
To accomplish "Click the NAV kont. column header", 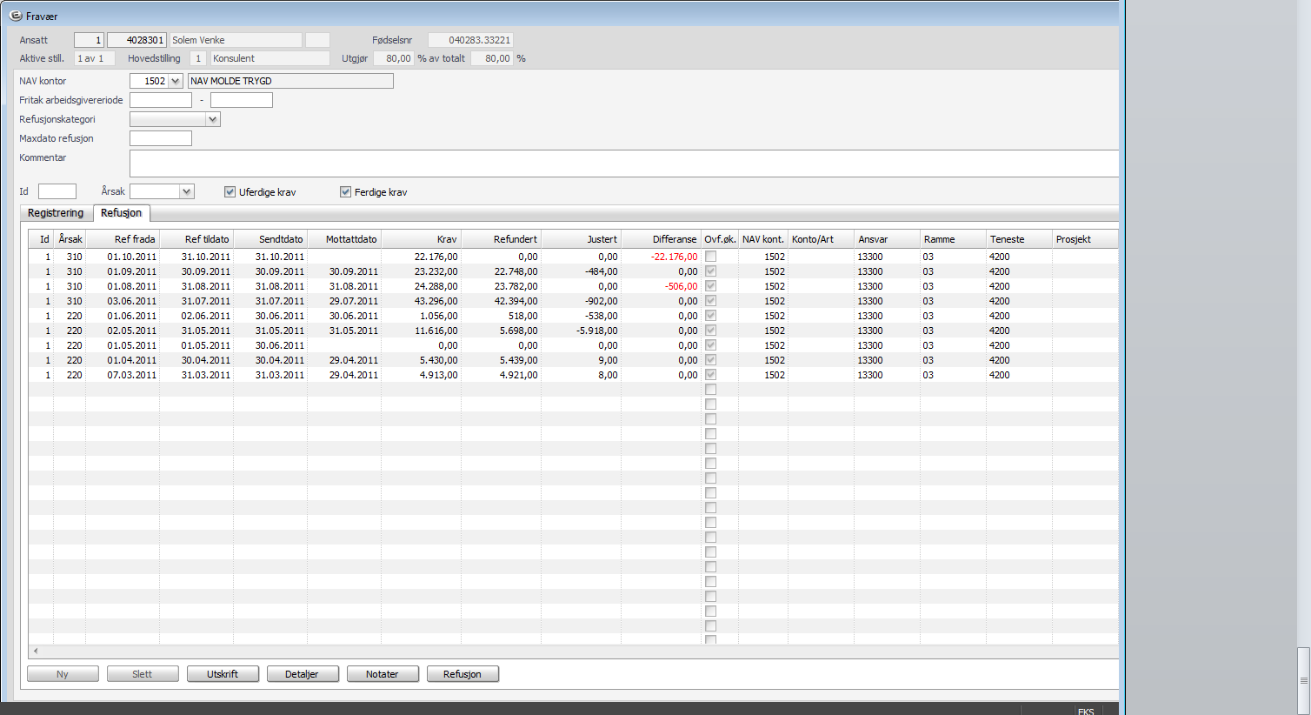I will (x=763, y=239).
